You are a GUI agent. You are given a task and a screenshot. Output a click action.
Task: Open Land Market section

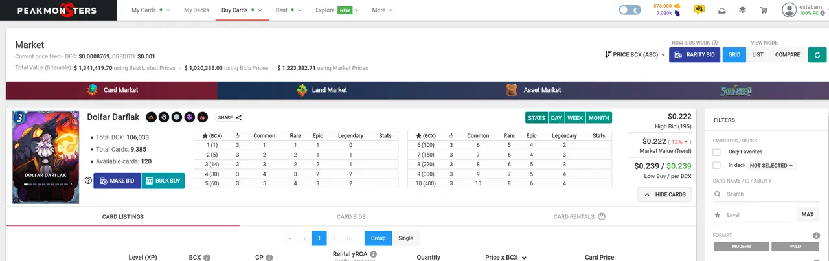pyautogui.click(x=322, y=90)
